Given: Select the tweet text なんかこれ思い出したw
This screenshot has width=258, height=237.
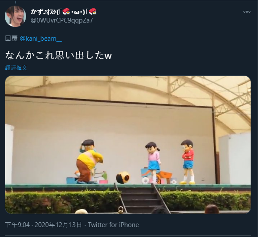Looking at the screenshot, I should tap(59, 55).
